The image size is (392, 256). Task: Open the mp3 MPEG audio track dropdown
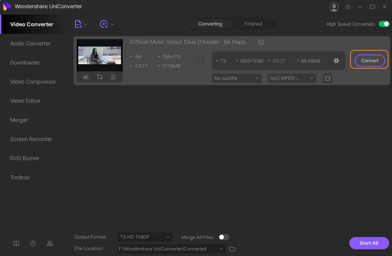click(291, 78)
